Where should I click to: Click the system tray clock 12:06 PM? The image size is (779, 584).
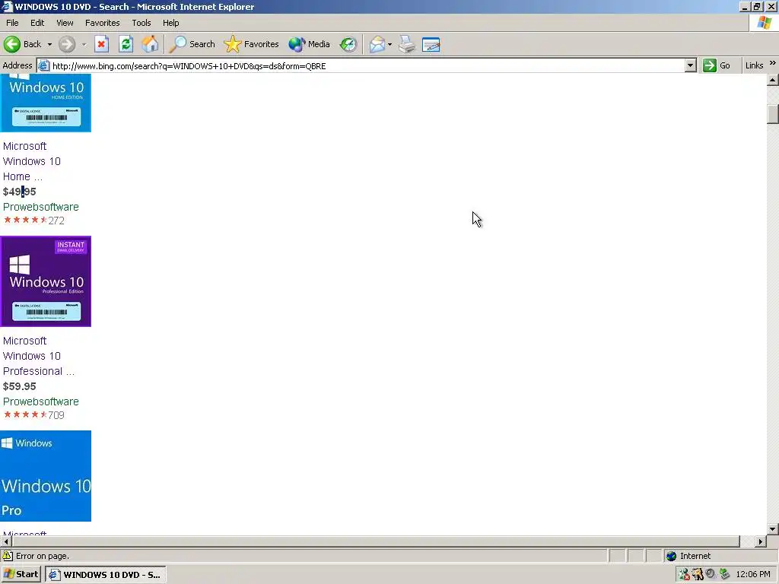click(x=752, y=575)
